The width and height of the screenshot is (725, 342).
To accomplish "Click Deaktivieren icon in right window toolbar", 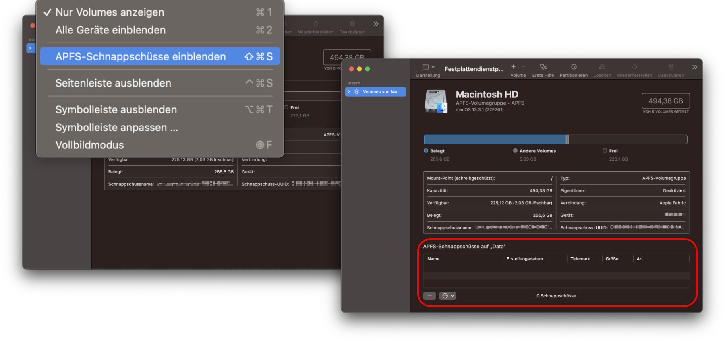I will 671,67.
